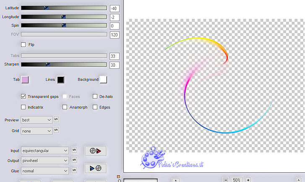Click the disc-then-play icon button beside Input
The height and width of the screenshot is (182, 305).
[x=95, y=151]
